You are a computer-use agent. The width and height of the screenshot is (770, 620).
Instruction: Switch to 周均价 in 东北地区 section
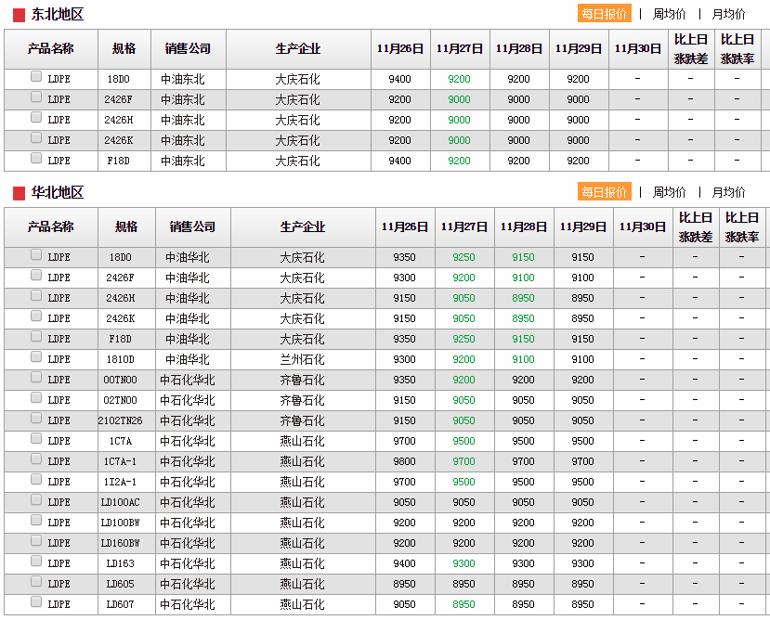tap(669, 14)
